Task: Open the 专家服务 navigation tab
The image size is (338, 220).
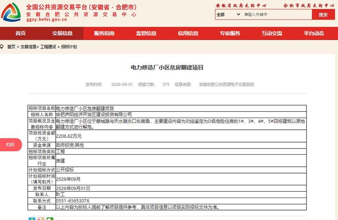Action: tap(230, 33)
